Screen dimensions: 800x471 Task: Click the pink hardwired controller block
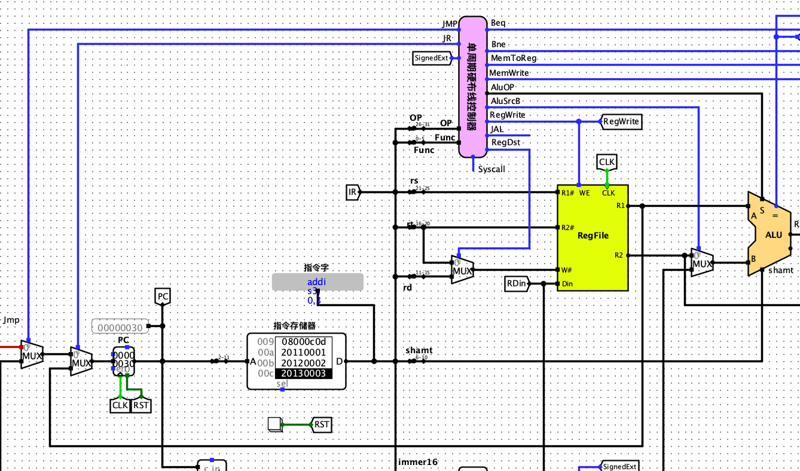coord(472,87)
